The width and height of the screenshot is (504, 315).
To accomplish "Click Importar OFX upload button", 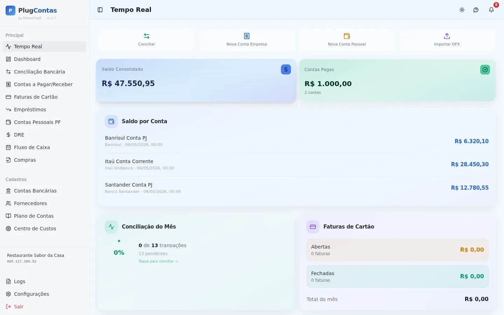I will tap(447, 40).
